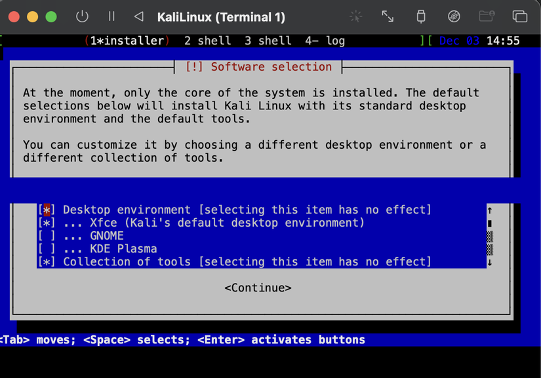Screen dimensions: 541x378
Task: Click the KaliLinux (Terminal 1) window title
Action: click(x=221, y=17)
